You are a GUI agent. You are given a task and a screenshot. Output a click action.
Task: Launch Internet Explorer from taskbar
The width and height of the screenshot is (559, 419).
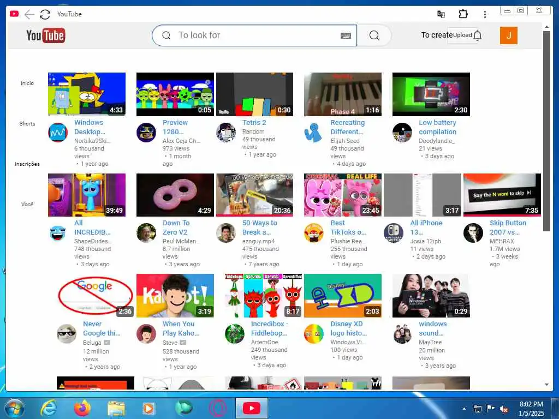[x=48, y=408]
